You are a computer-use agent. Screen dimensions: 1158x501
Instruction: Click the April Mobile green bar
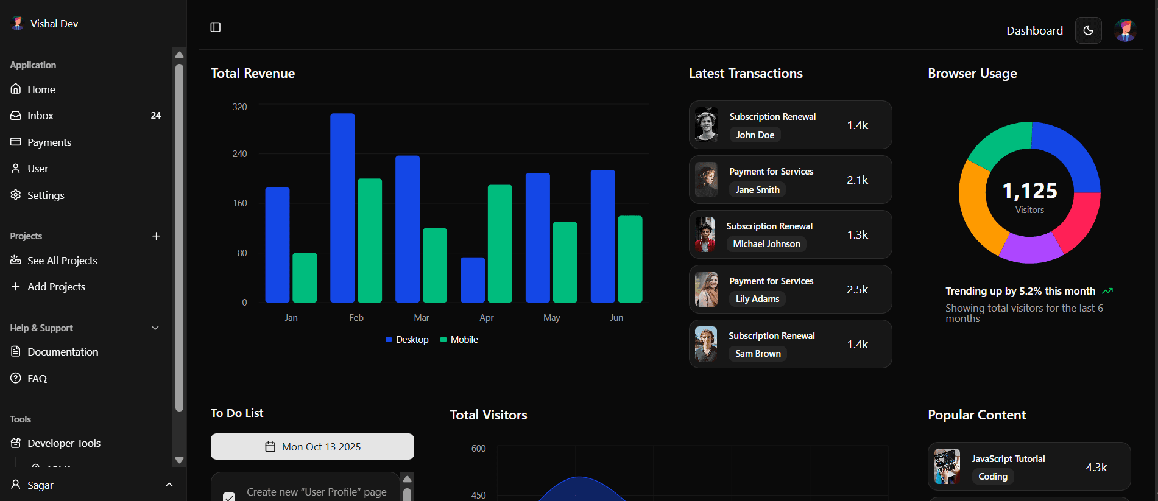(x=500, y=243)
